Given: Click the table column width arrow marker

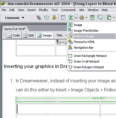Looking at the screenshot, I should click(x=58, y=102).
